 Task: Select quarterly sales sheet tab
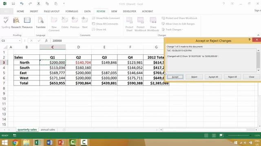pyautogui.click(x=27, y=130)
